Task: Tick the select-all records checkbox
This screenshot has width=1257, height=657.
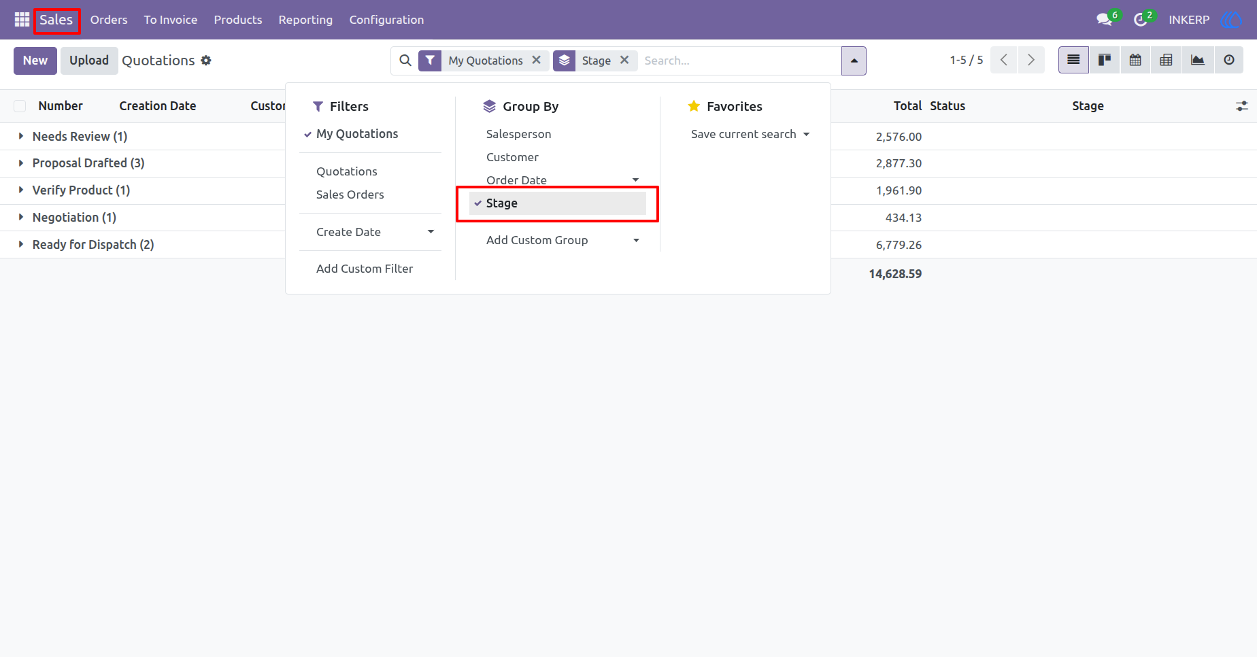Action: tap(20, 106)
